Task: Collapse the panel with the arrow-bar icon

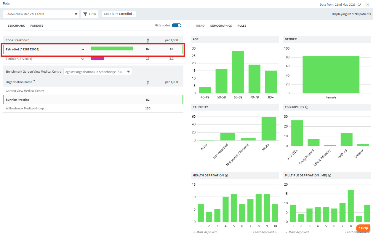Action: tap(367, 4)
